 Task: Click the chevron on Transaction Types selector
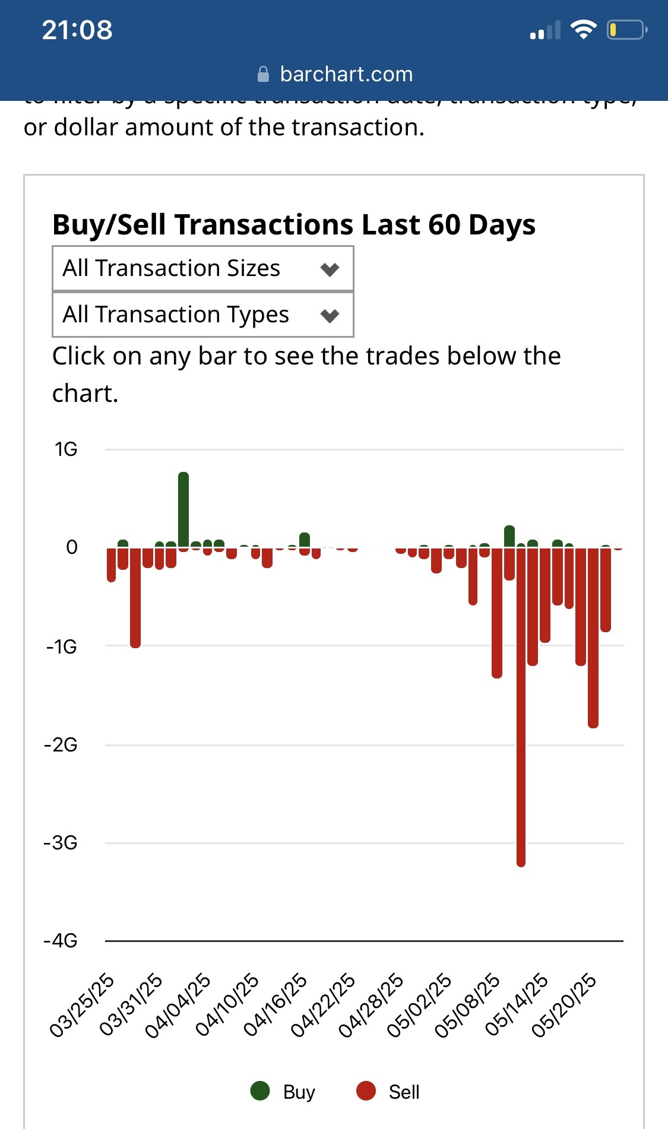[330, 315]
